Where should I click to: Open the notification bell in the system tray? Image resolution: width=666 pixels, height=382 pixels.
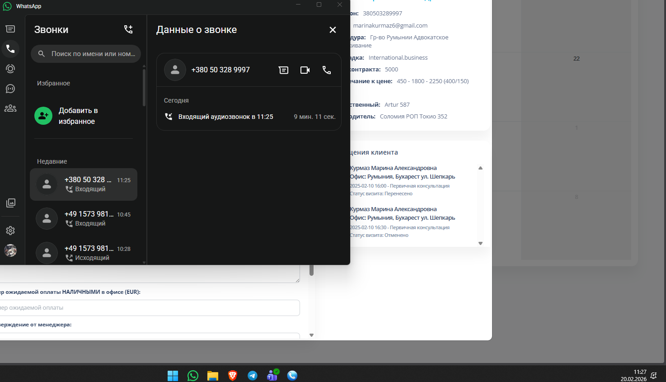coord(653,376)
